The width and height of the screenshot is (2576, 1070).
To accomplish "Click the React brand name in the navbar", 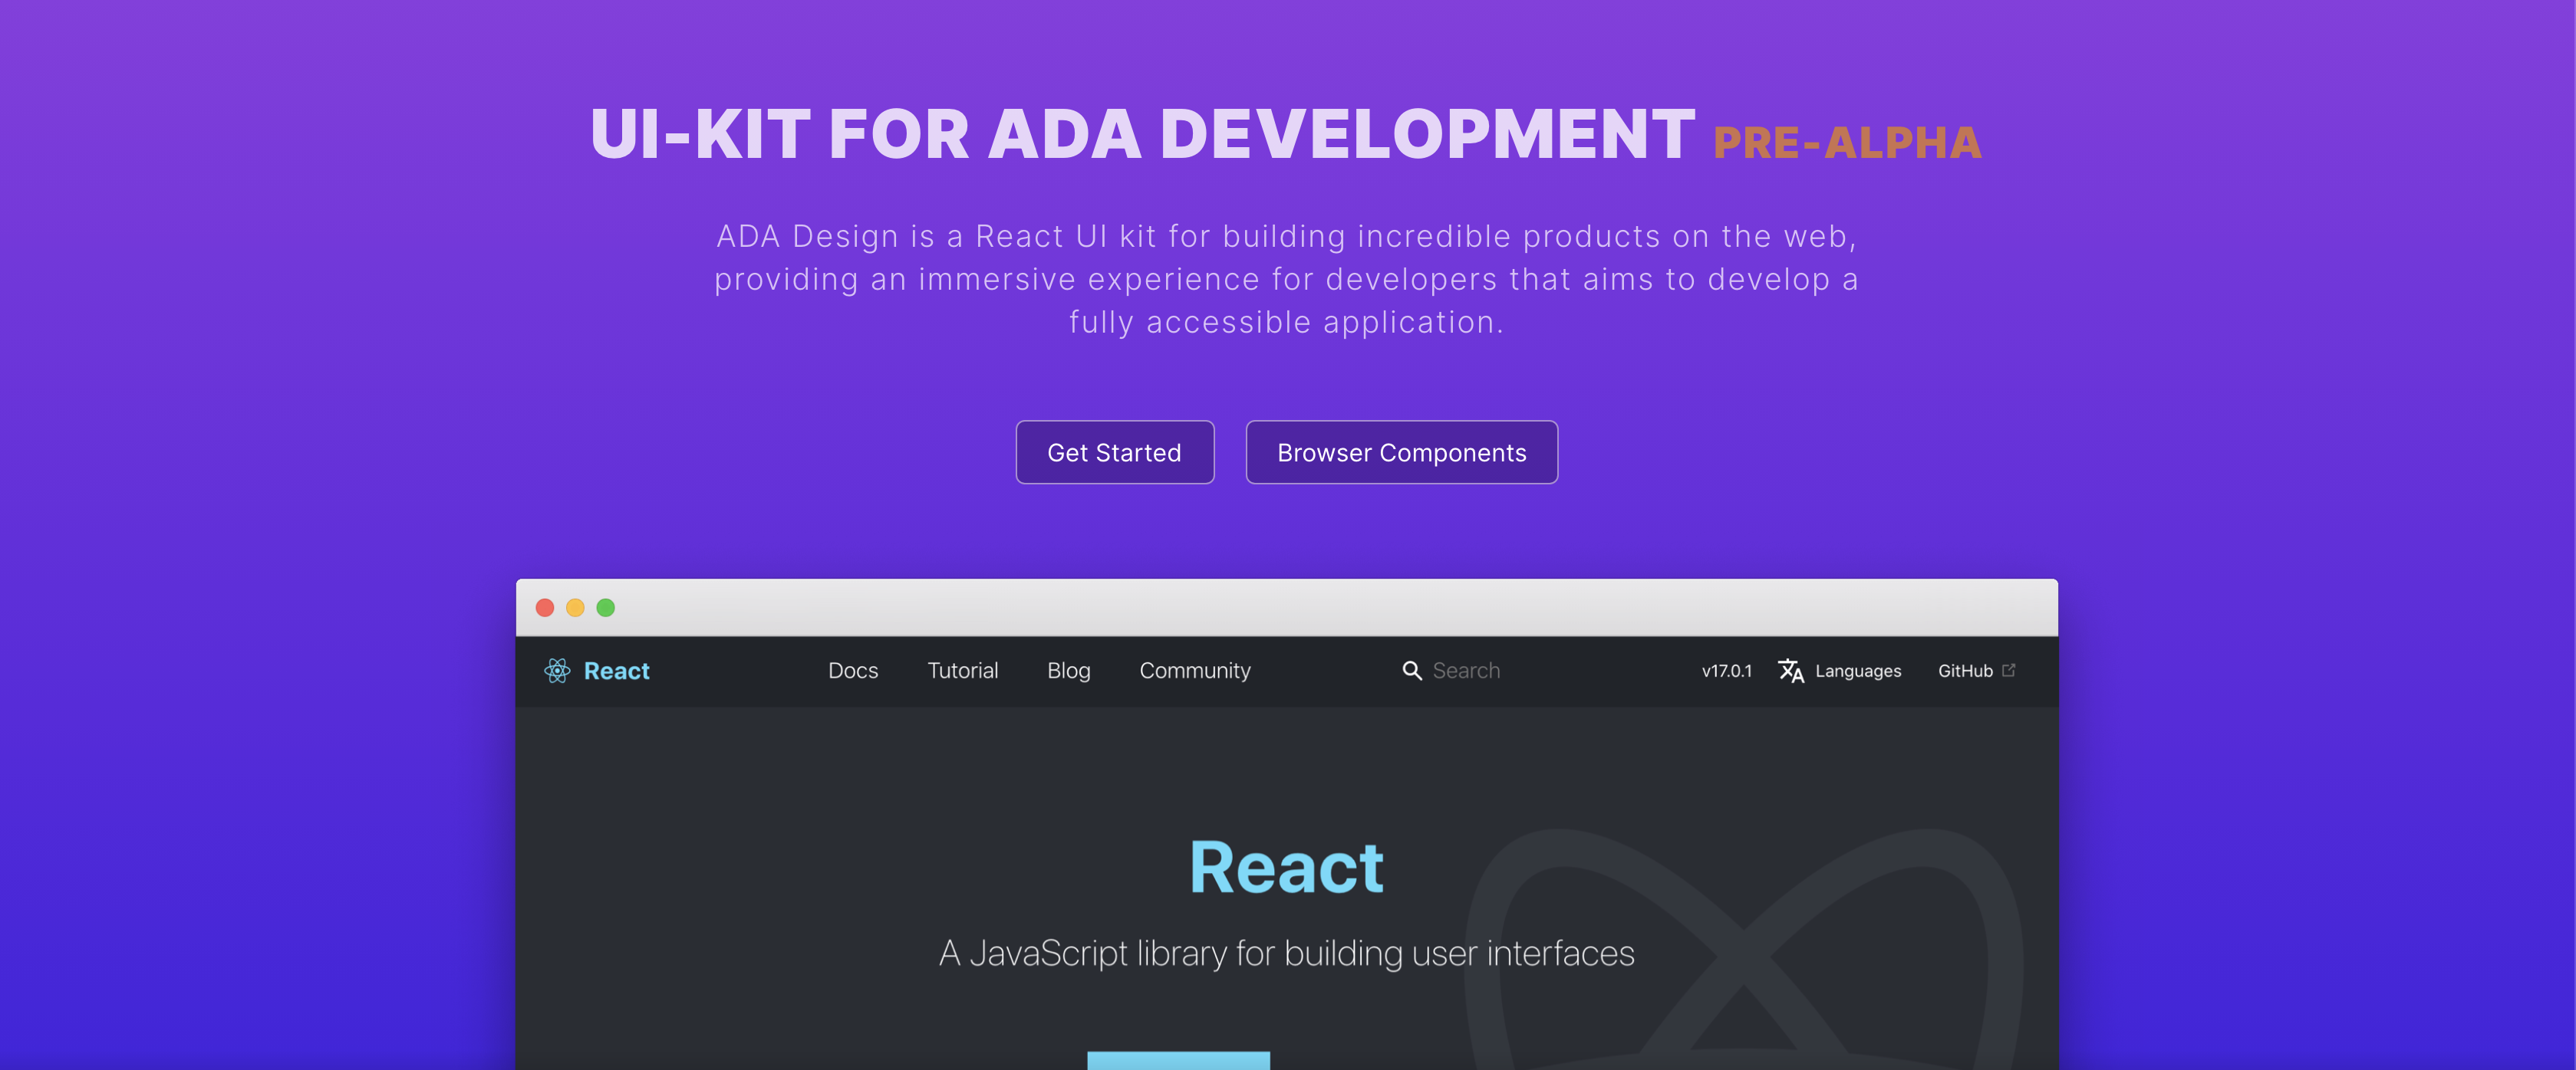I will 617,671.
